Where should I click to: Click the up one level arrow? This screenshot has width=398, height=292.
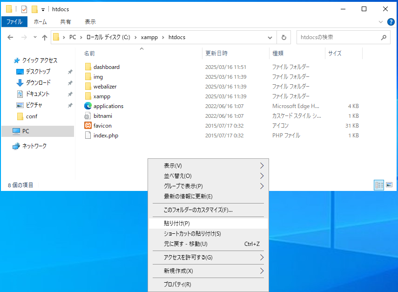45,37
